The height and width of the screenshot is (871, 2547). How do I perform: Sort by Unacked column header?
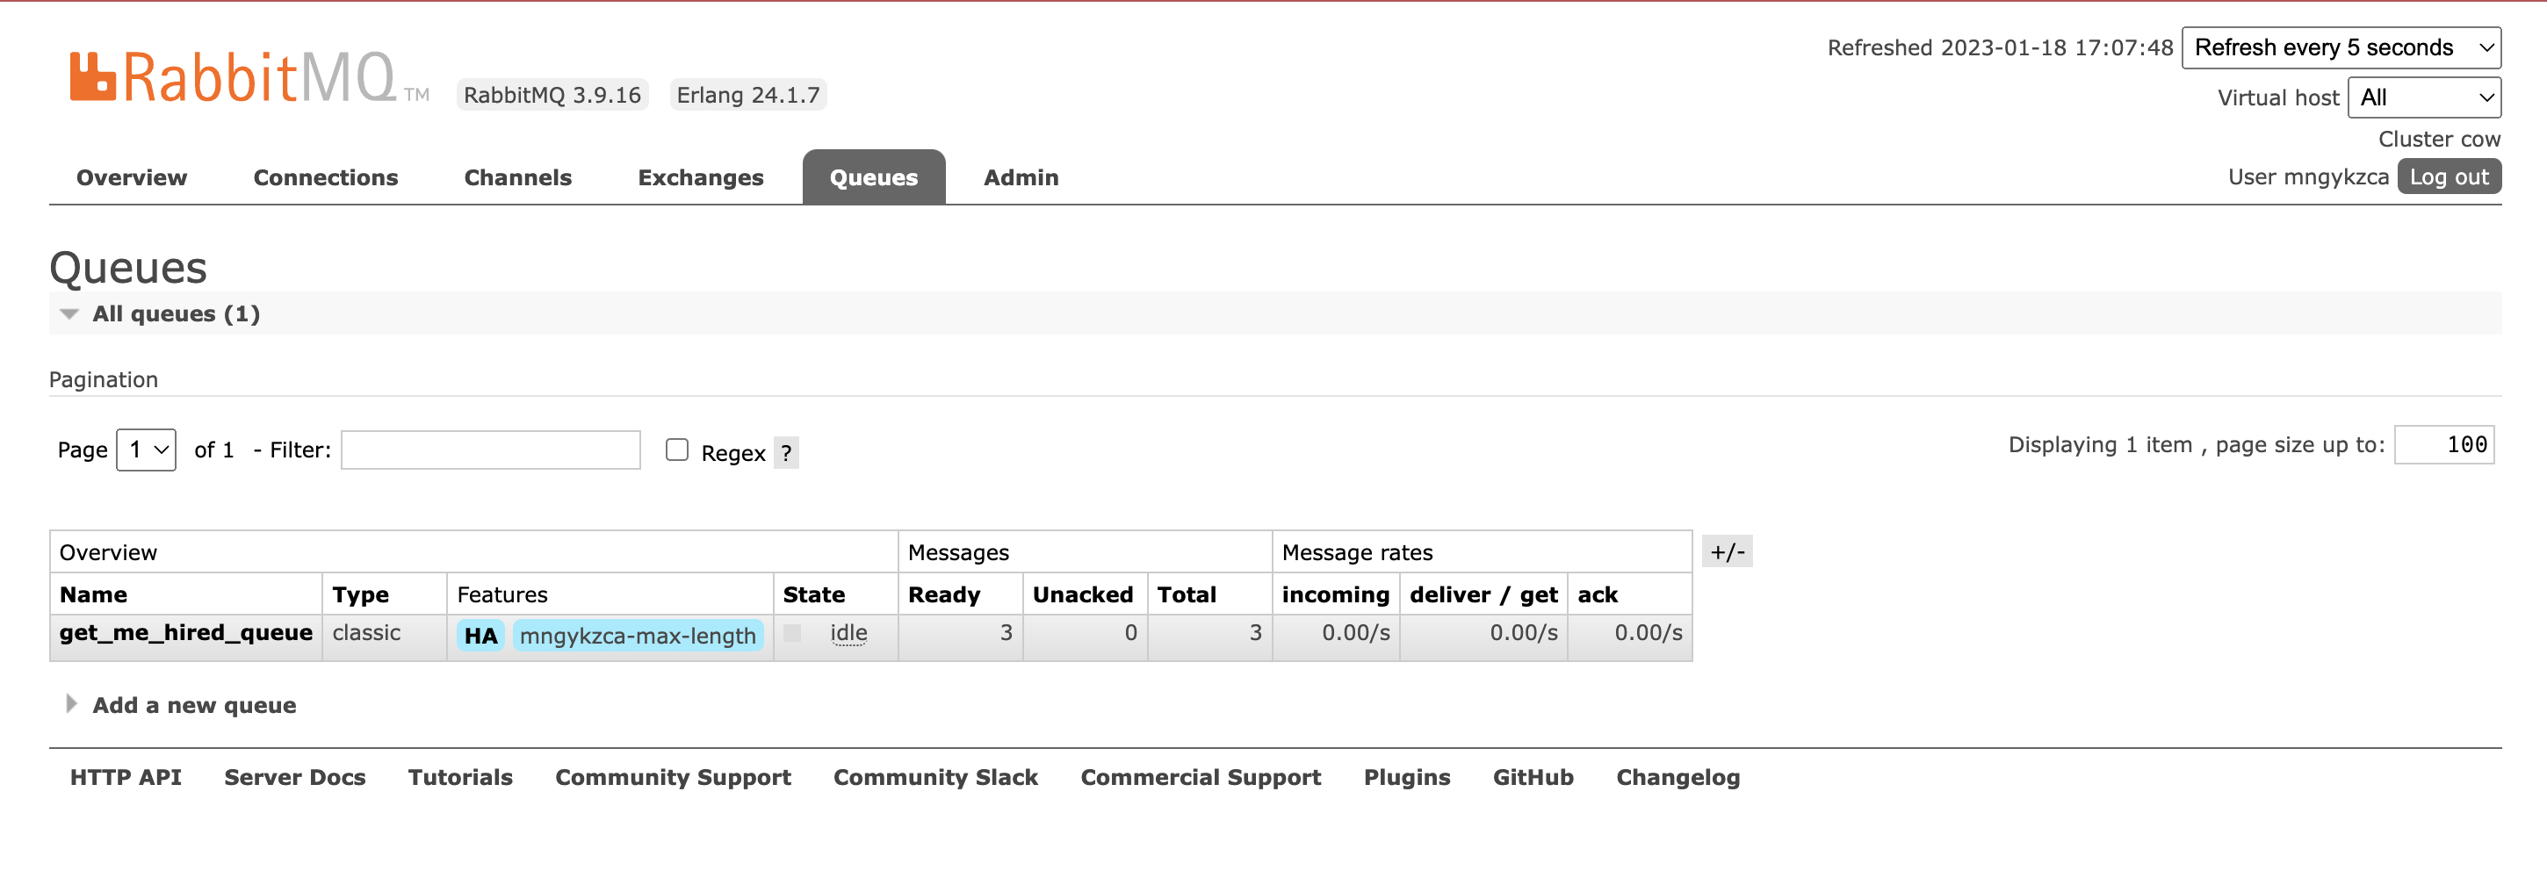point(1083,595)
